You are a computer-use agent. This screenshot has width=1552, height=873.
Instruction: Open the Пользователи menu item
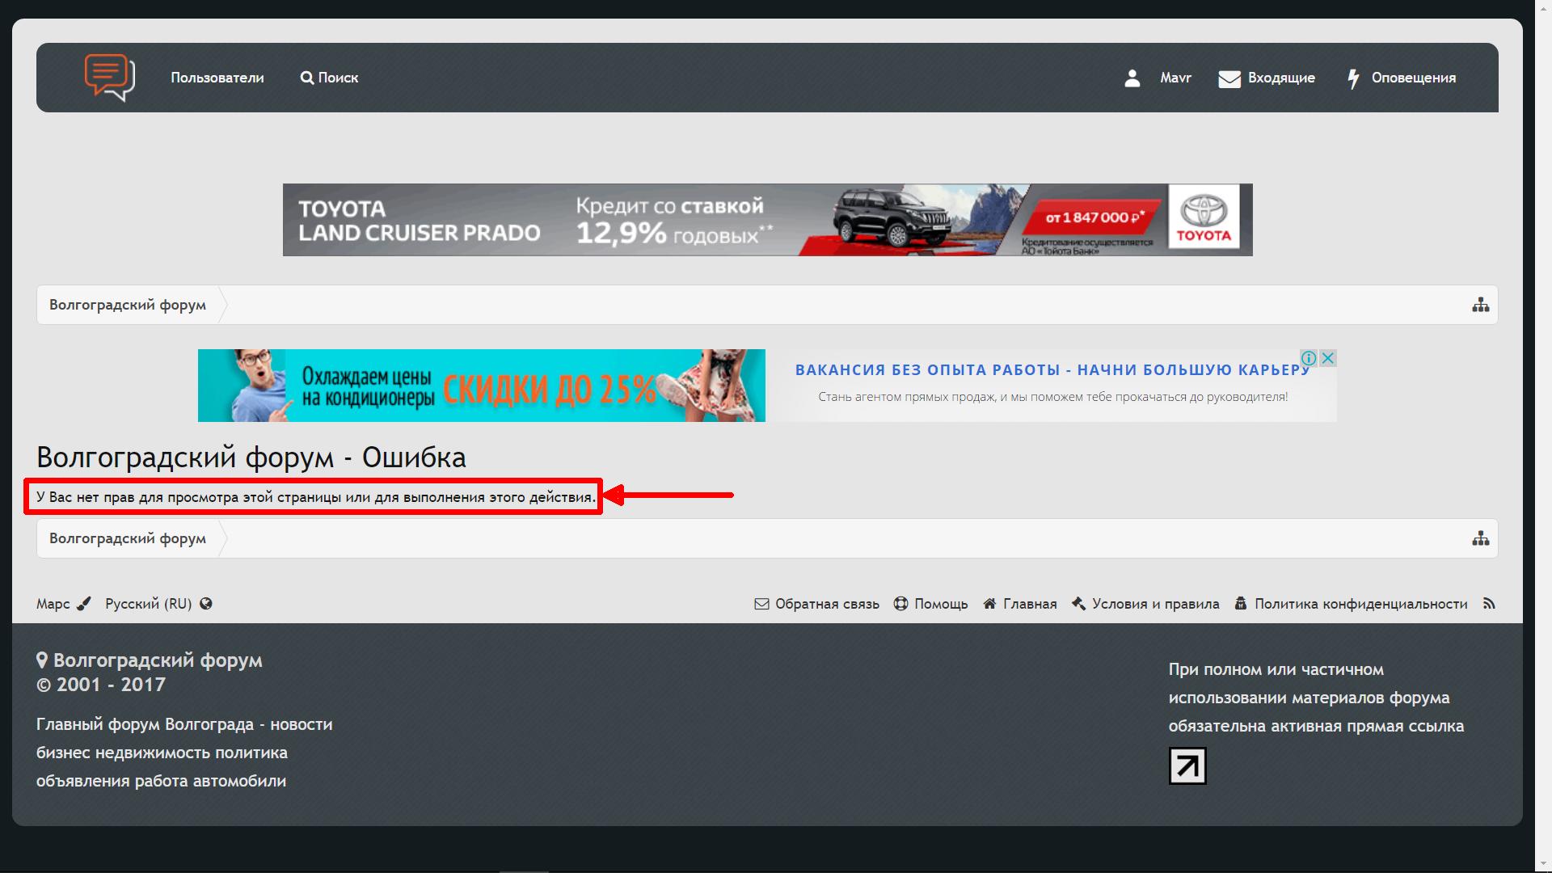217,78
